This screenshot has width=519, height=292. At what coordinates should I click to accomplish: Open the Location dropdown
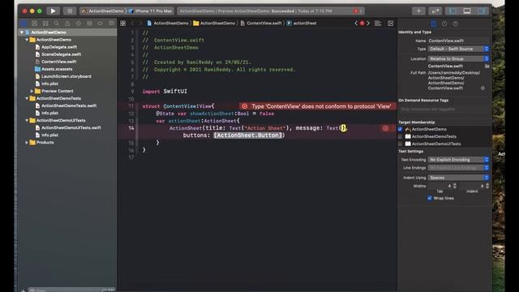[458, 58]
